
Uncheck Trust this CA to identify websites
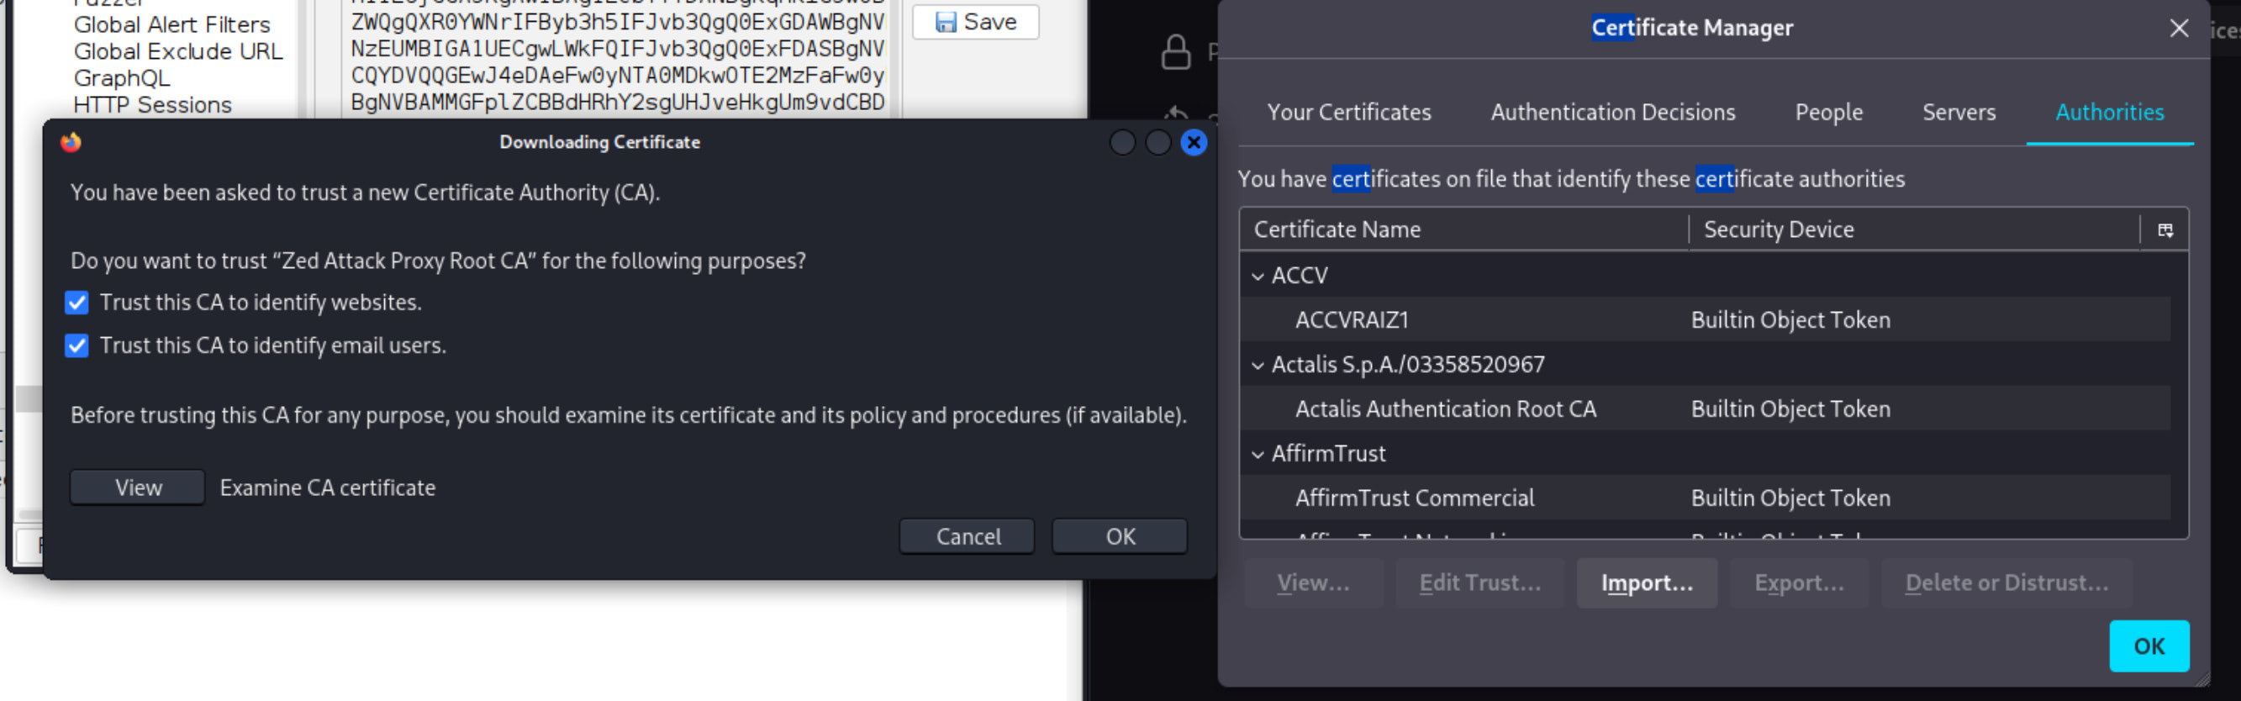(x=77, y=303)
